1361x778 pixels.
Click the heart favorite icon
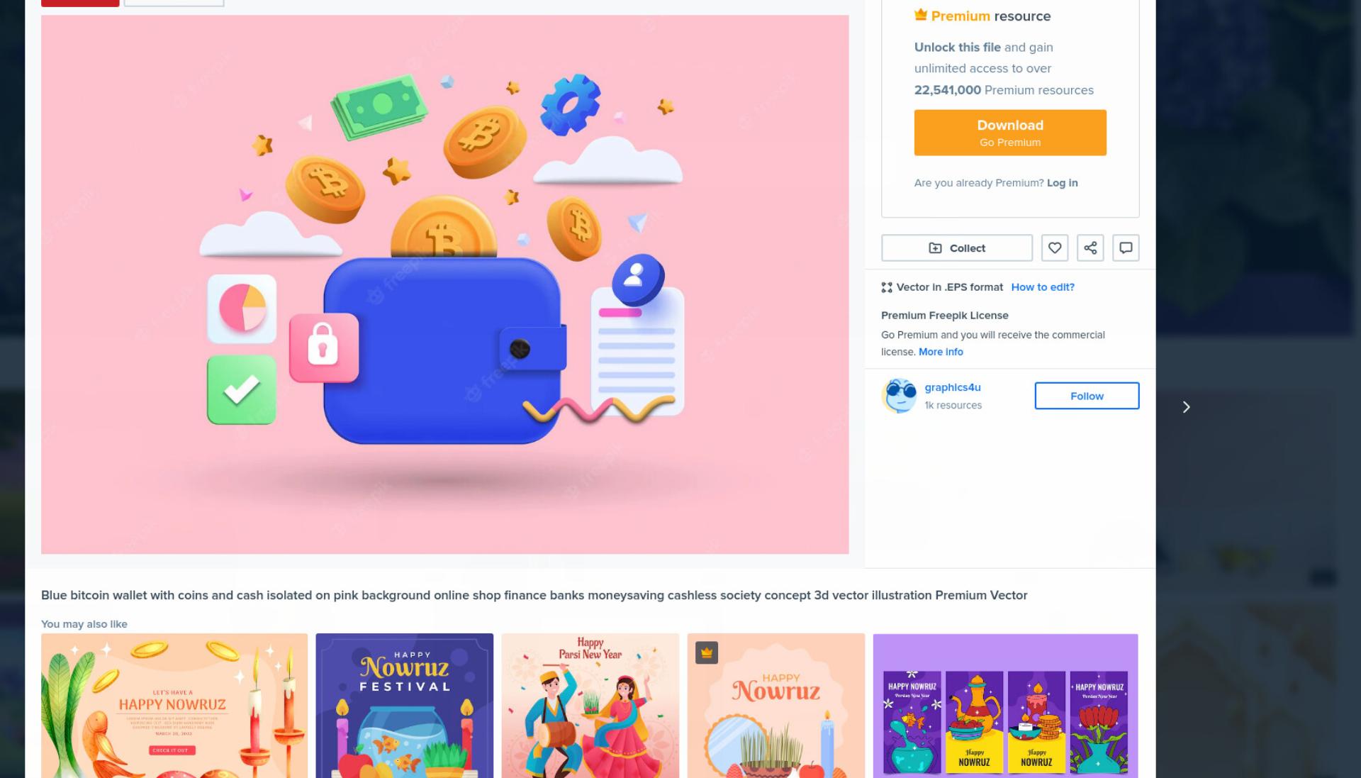click(x=1055, y=248)
